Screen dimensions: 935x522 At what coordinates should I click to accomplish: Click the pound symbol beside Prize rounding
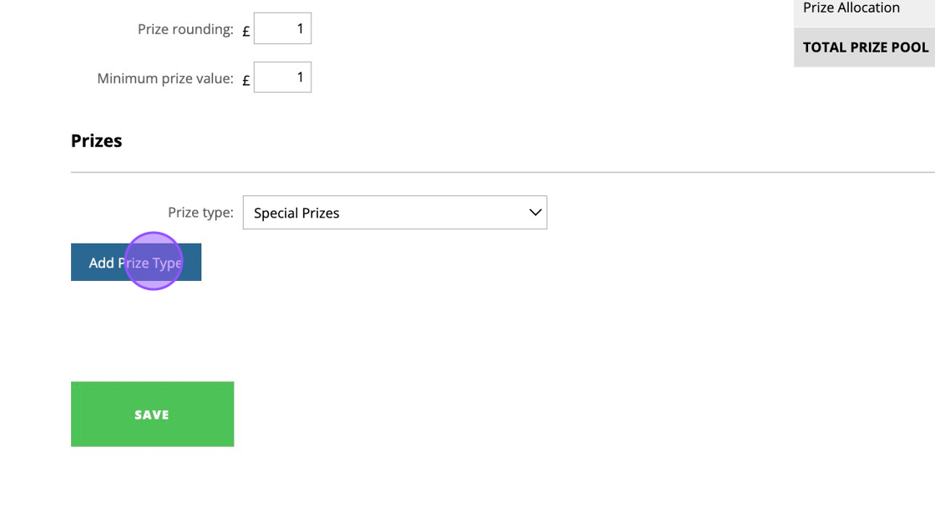coord(245,32)
